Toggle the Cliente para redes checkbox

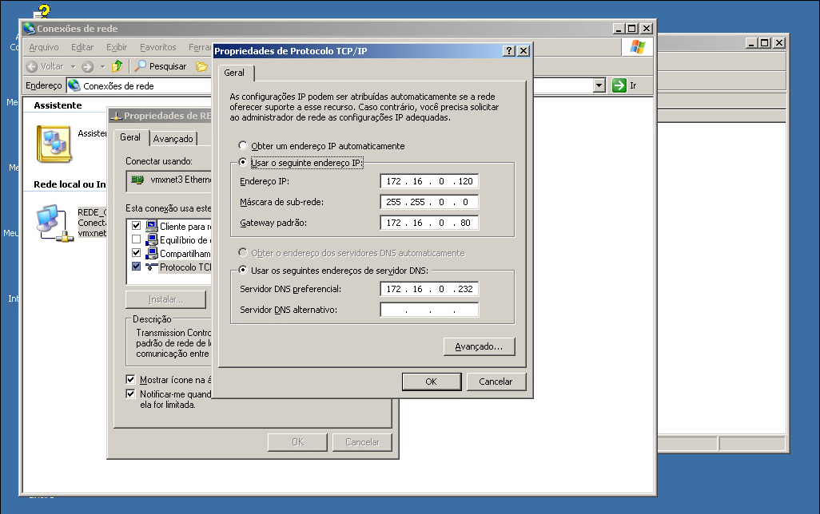pyautogui.click(x=136, y=226)
